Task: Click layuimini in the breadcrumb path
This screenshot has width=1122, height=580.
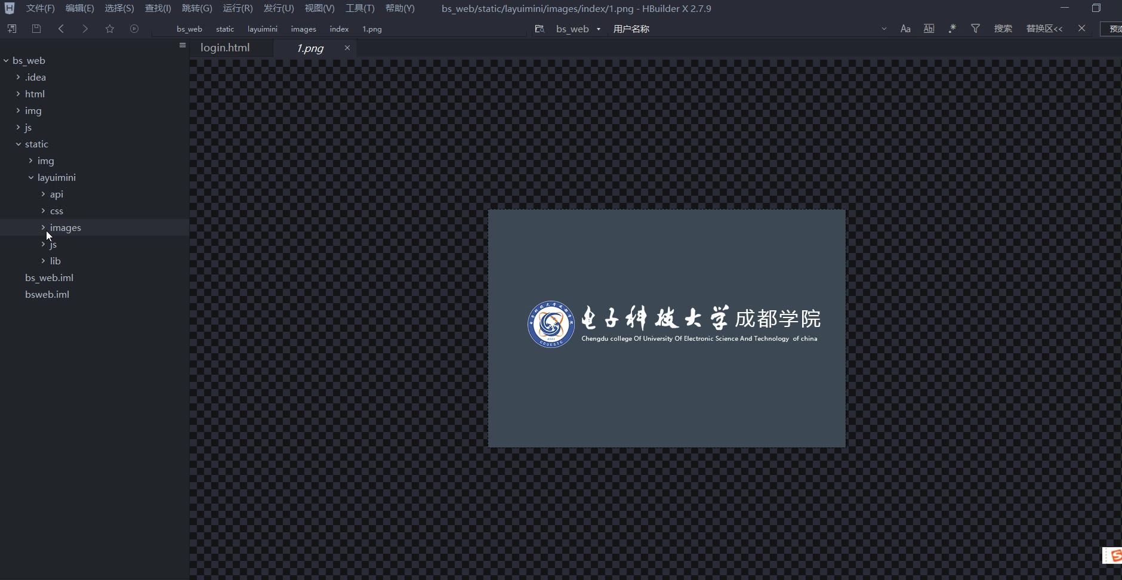Action: pyautogui.click(x=263, y=29)
